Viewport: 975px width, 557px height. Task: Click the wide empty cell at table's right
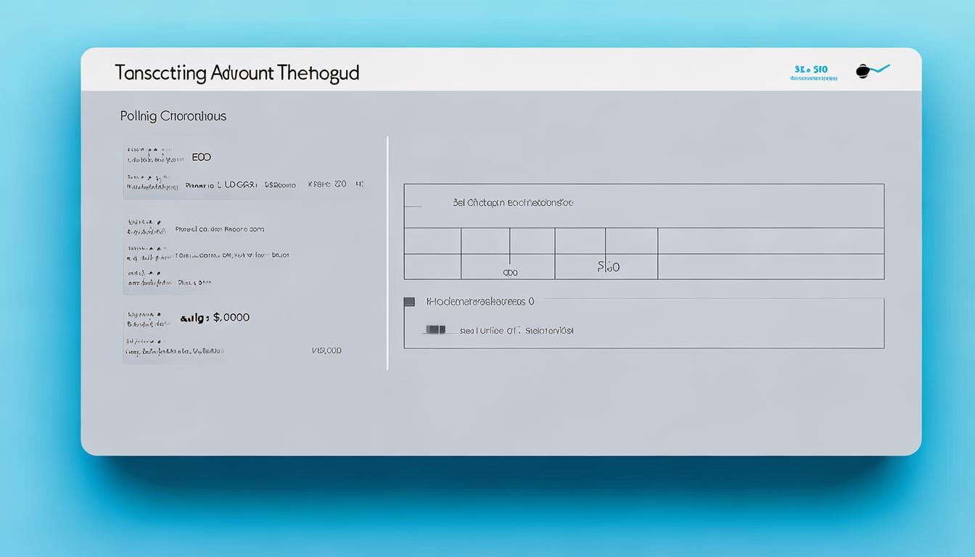point(770,254)
